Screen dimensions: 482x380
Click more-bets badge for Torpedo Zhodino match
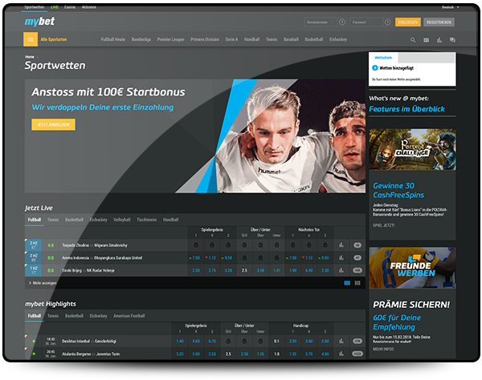tap(357, 245)
